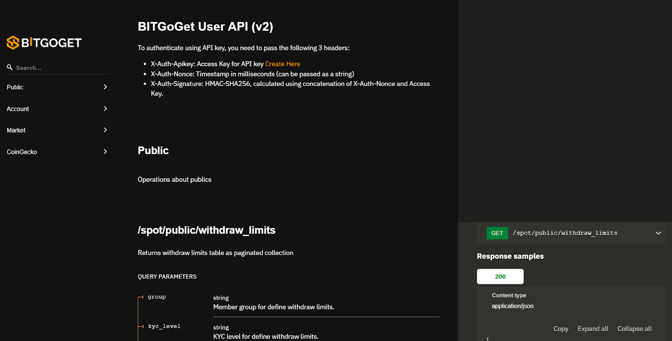The image size is (672, 341).
Task: Type in the Search input field
Action: tap(61, 68)
